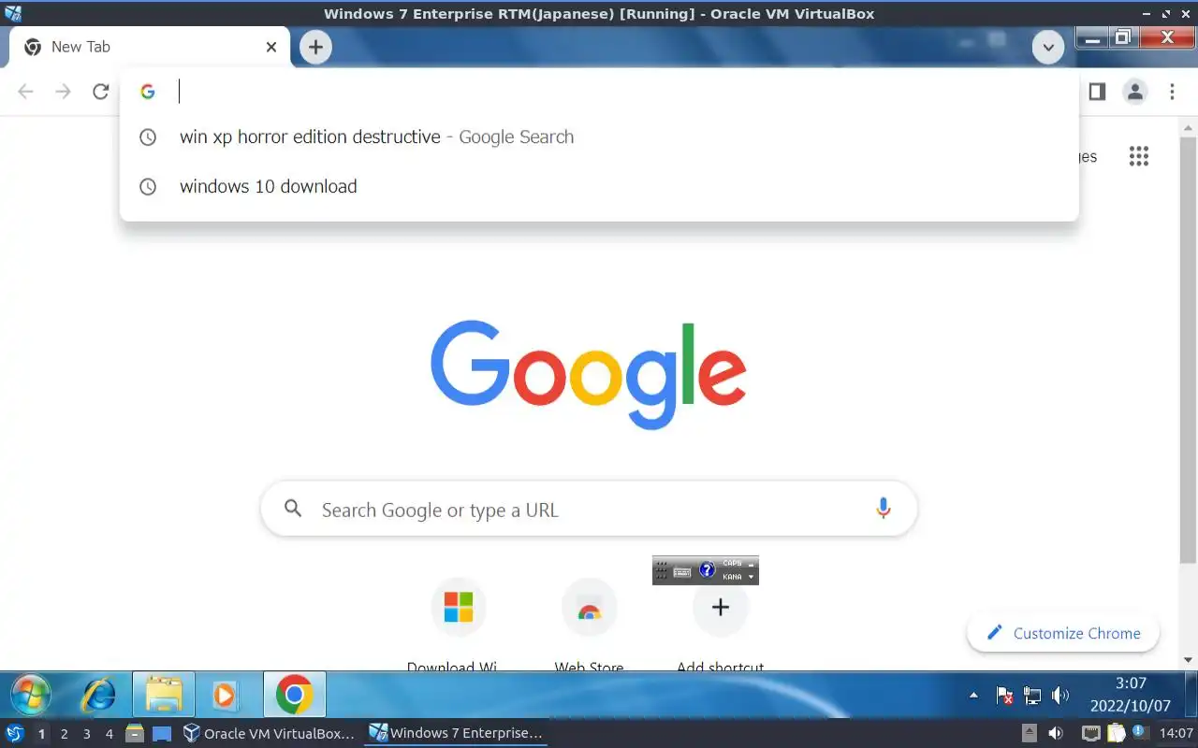The width and height of the screenshot is (1198, 748).
Task: Switch to Oracle VM VirtualBox task
Action: 269,734
